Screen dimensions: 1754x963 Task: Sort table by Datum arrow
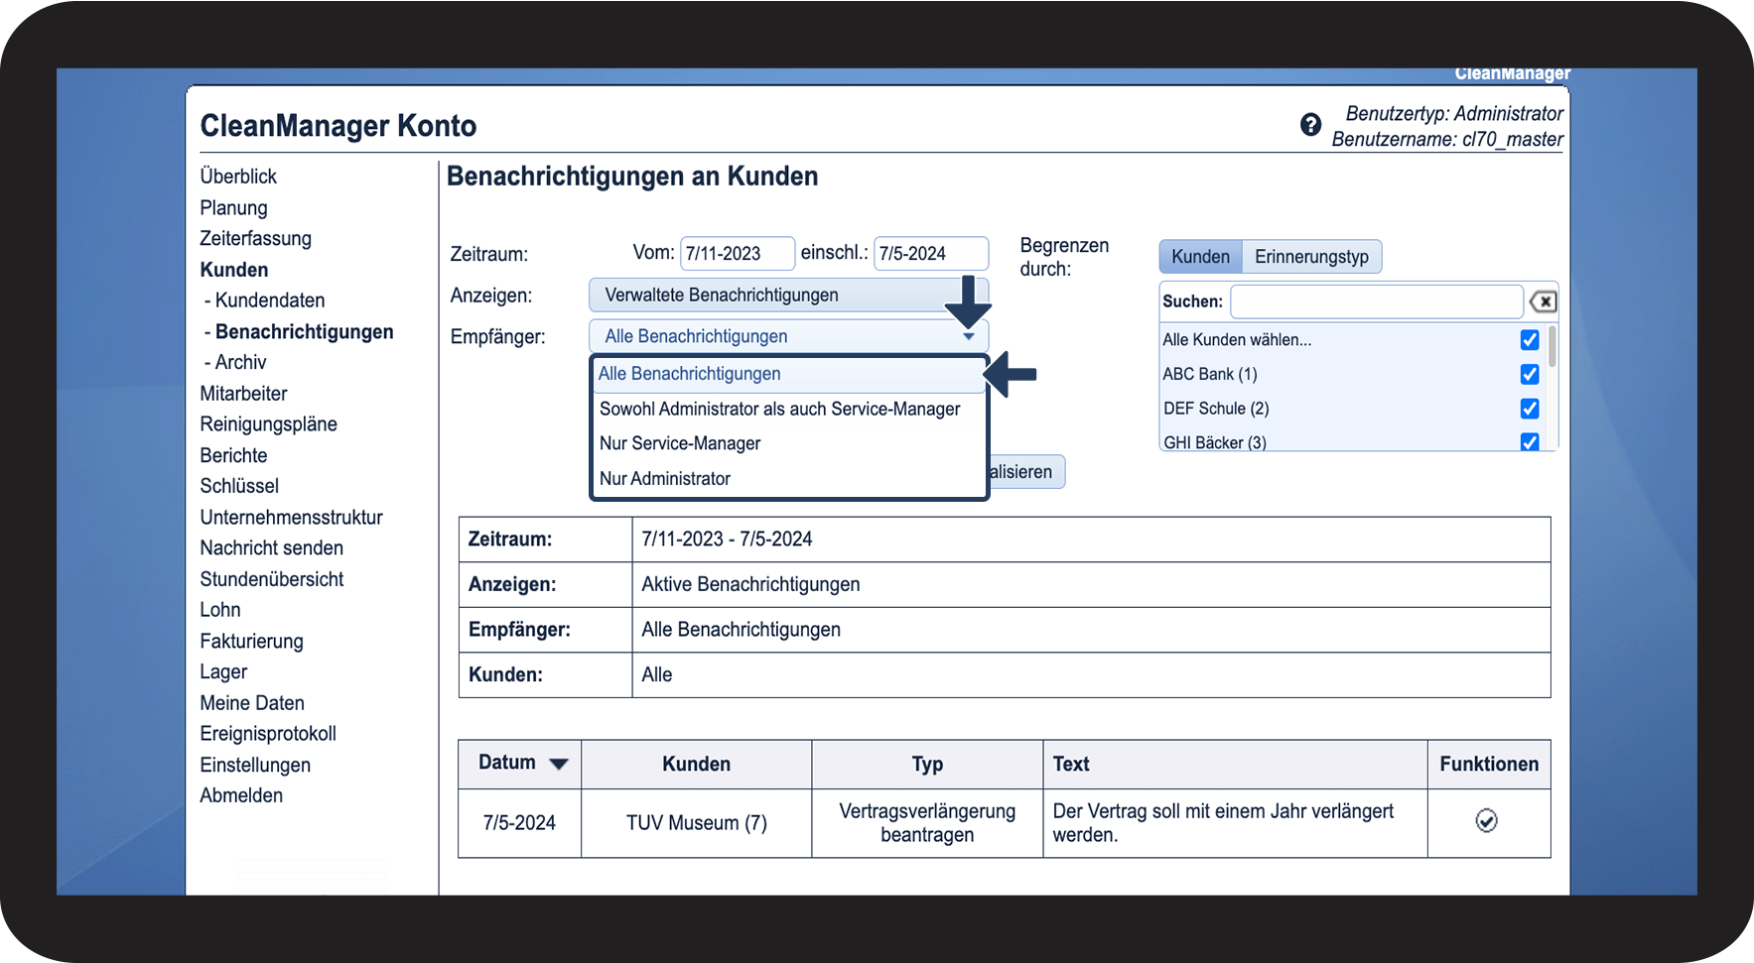559,764
